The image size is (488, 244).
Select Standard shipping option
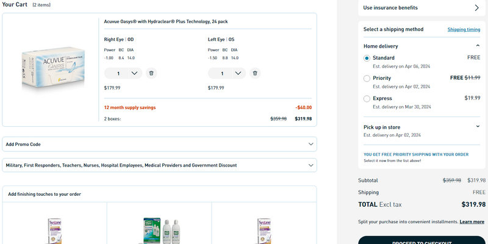pos(367,58)
